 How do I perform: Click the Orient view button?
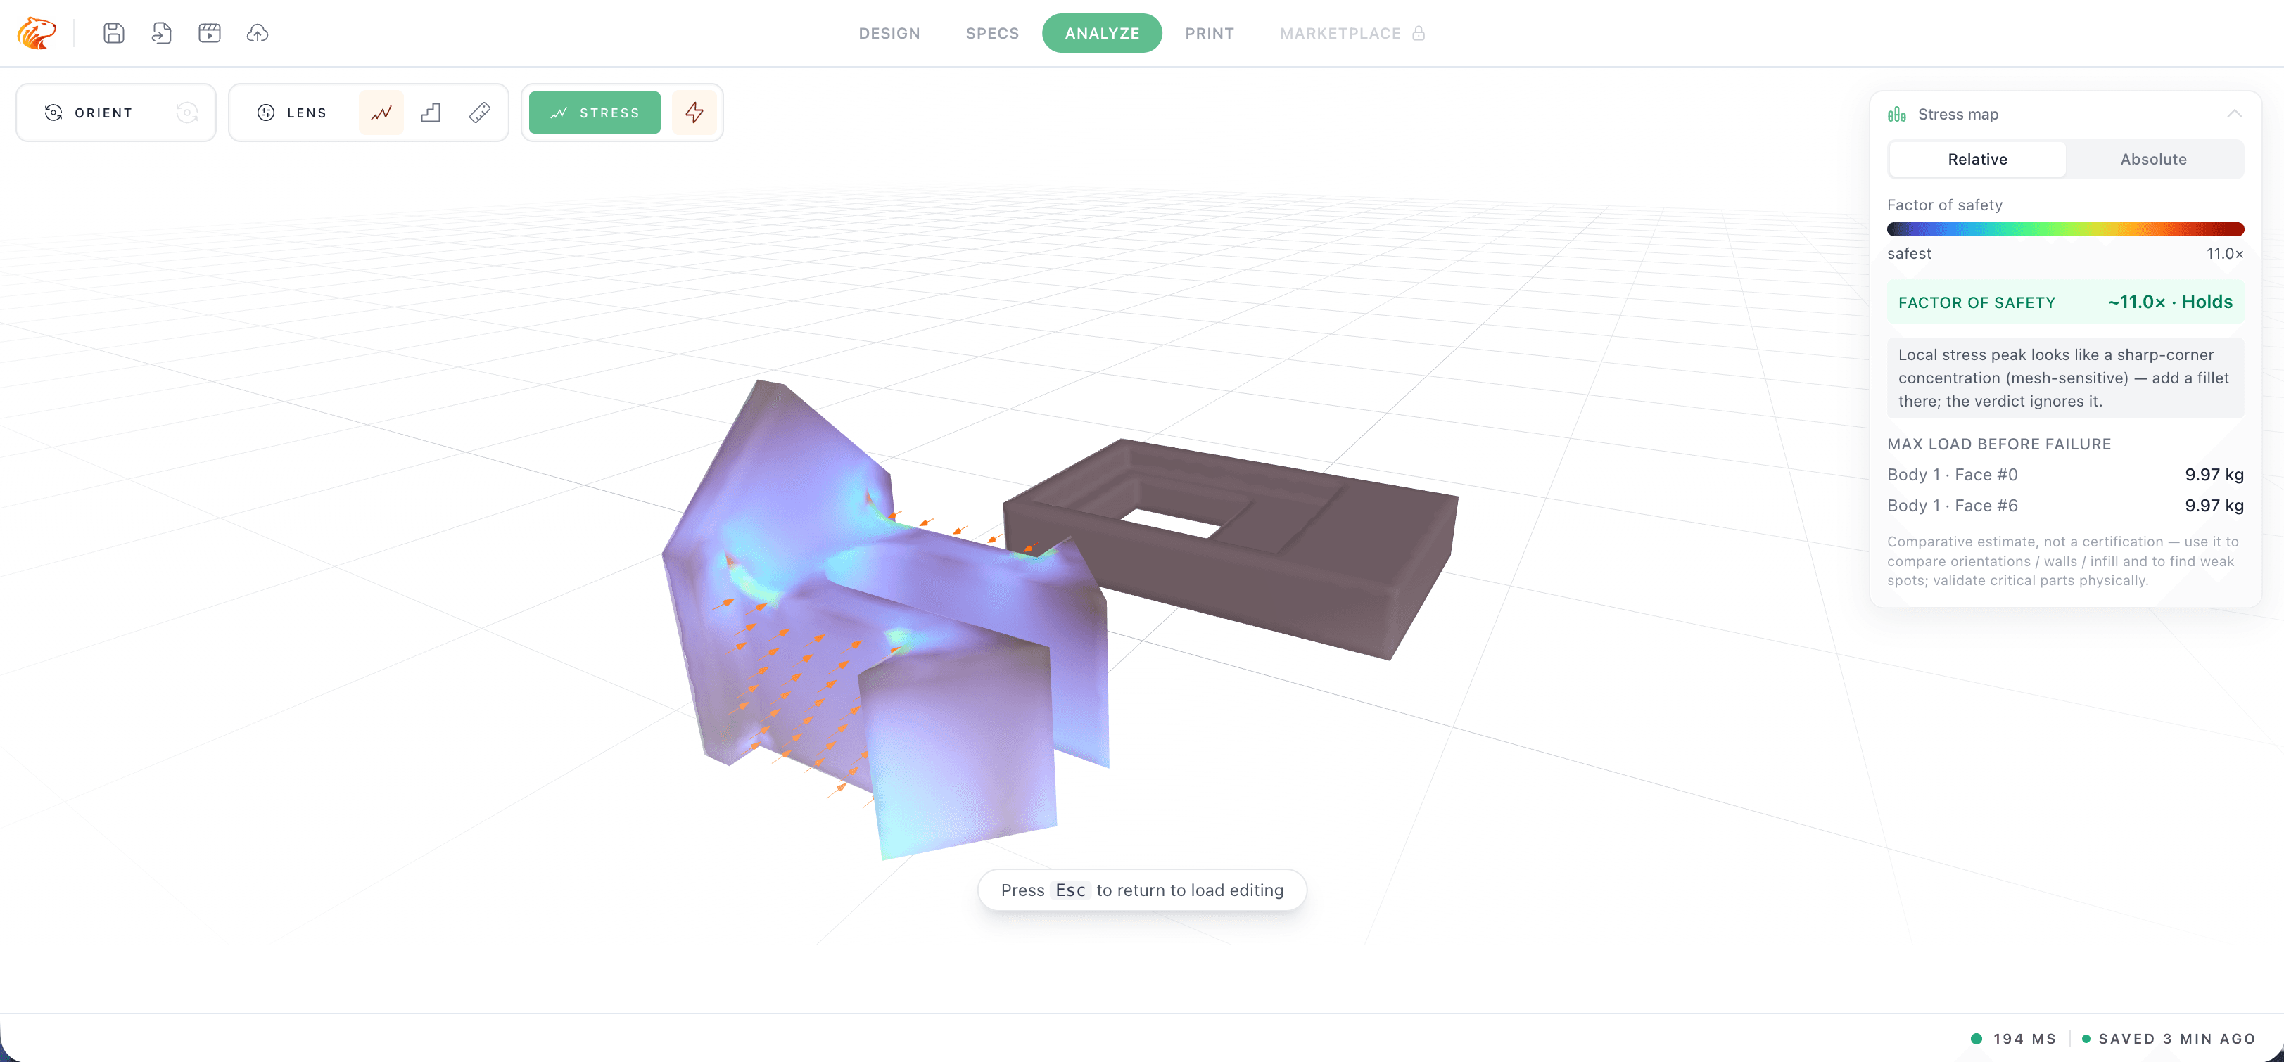[x=89, y=113]
